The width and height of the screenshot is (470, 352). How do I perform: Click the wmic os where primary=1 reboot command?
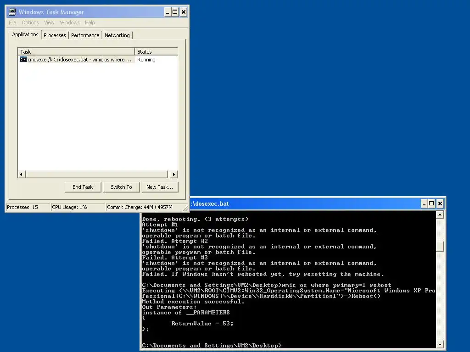[336, 285]
